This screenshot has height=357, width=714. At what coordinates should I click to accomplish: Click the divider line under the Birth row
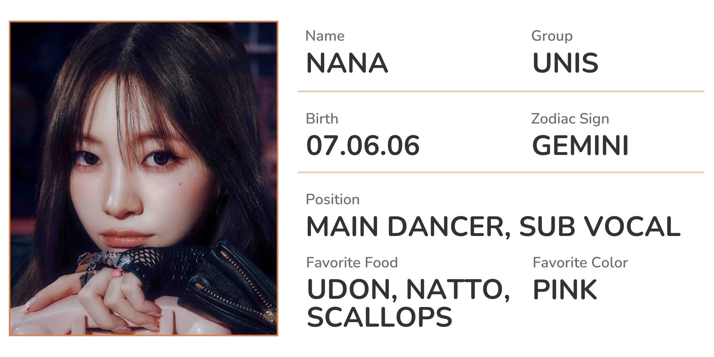pyautogui.click(x=501, y=172)
